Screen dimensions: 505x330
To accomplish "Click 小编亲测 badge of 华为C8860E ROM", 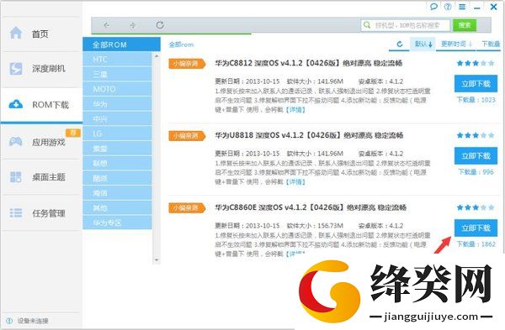I will click(x=187, y=208).
